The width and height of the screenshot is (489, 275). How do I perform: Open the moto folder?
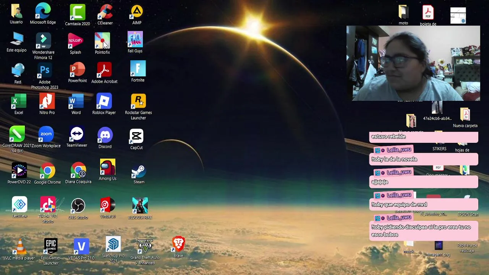coord(403,12)
